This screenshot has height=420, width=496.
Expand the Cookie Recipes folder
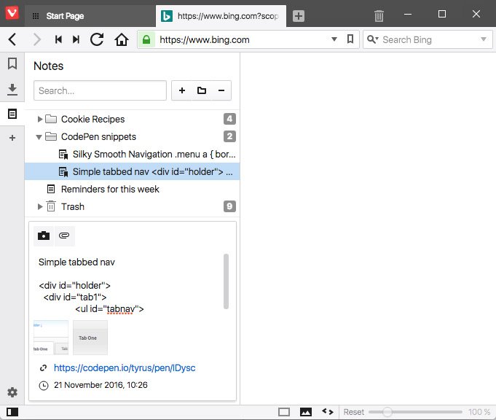pyautogui.click(x=40, y=119)
